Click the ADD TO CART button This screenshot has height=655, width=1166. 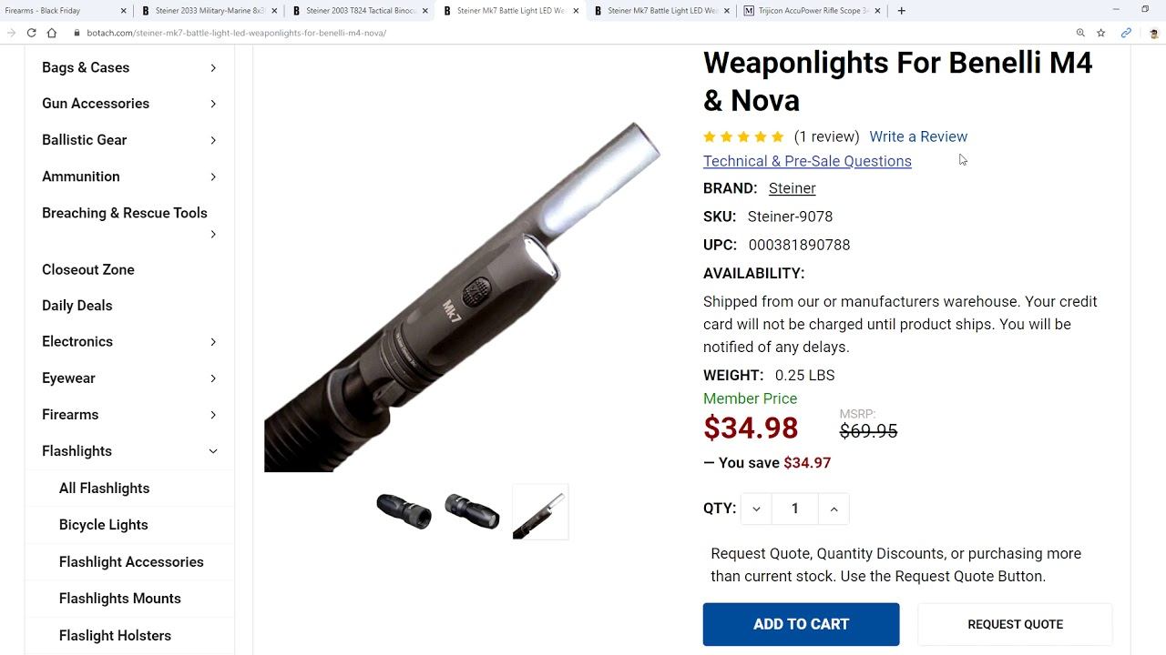(x=801, y=624)
